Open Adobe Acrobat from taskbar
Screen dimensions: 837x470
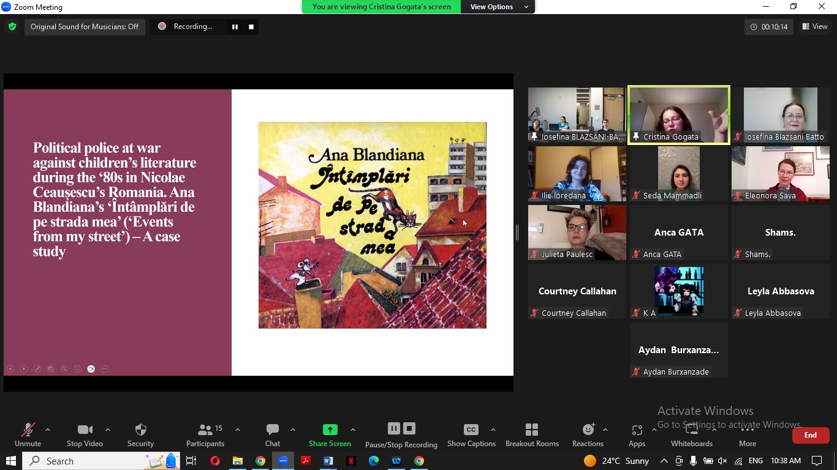pyautogui.click(x=306, y=461)
